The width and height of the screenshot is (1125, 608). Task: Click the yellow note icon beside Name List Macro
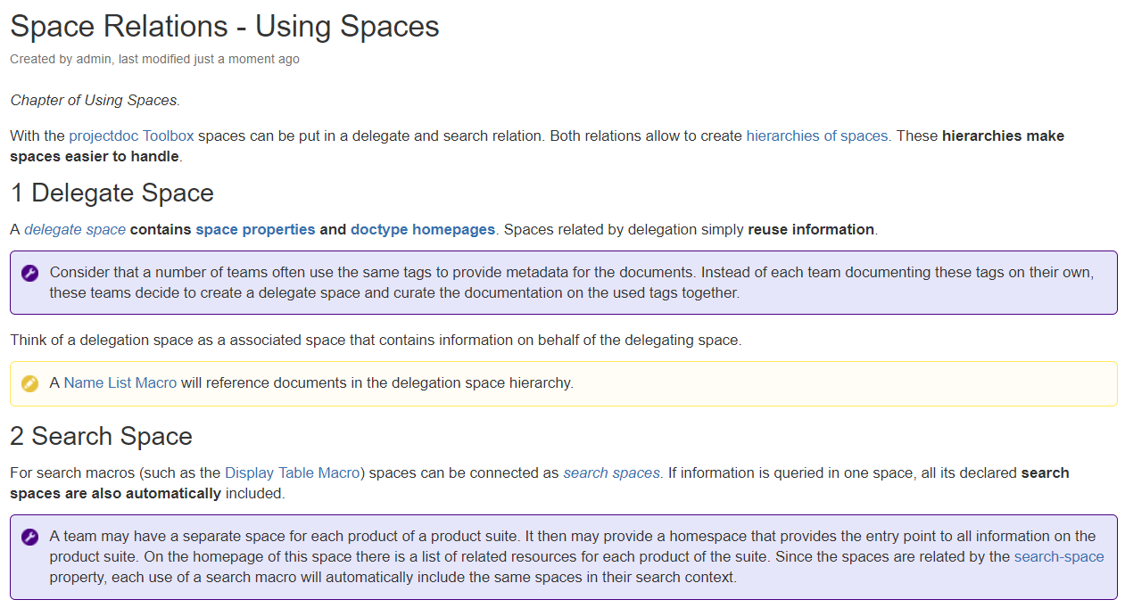click(x=29, y=383)
